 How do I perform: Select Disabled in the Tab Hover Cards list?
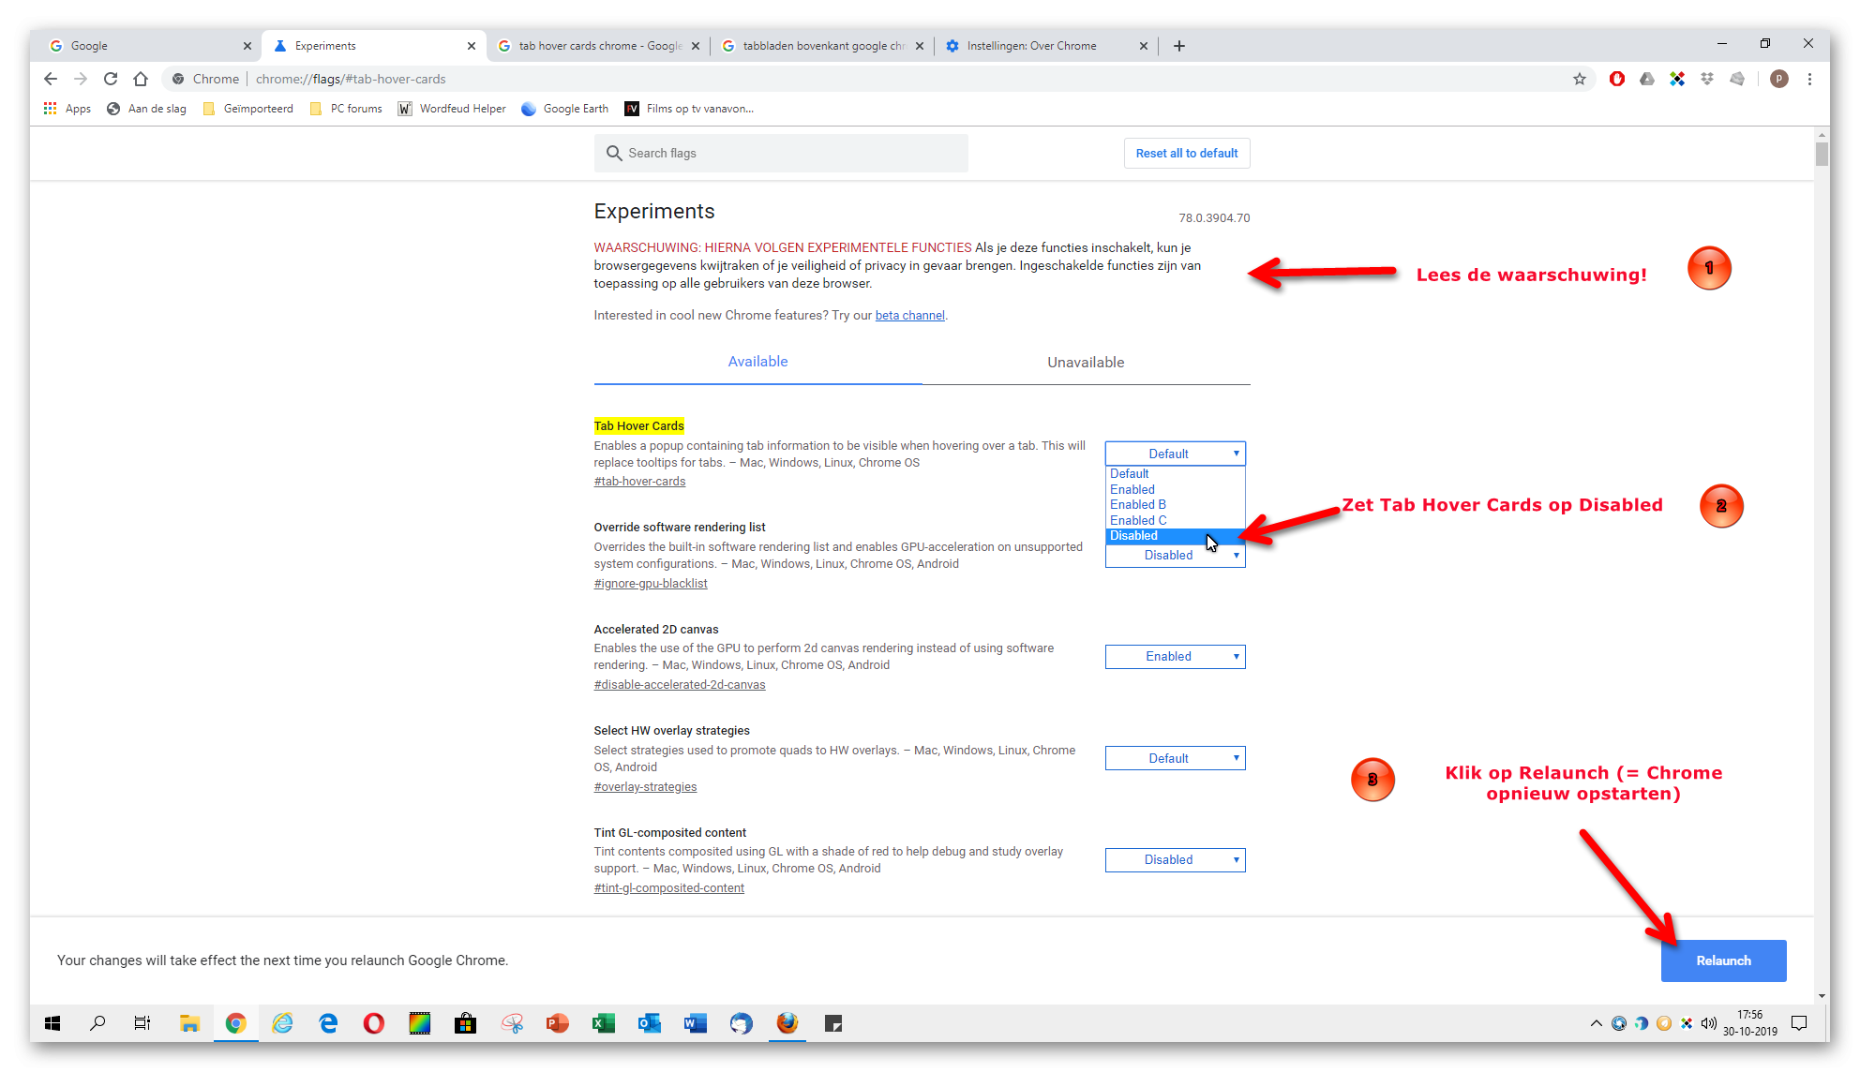pos(1175,536)
